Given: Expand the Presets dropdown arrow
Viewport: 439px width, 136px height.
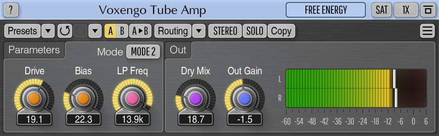Looking at the screenshot, I should tap(48, 31).
